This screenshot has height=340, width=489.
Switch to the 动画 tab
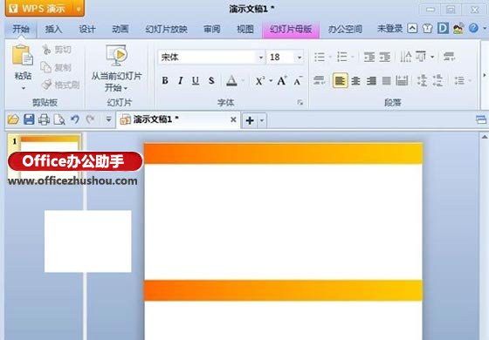[x=121, y=30]
